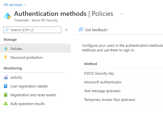Open the Got feedback? button

[93, 30]
